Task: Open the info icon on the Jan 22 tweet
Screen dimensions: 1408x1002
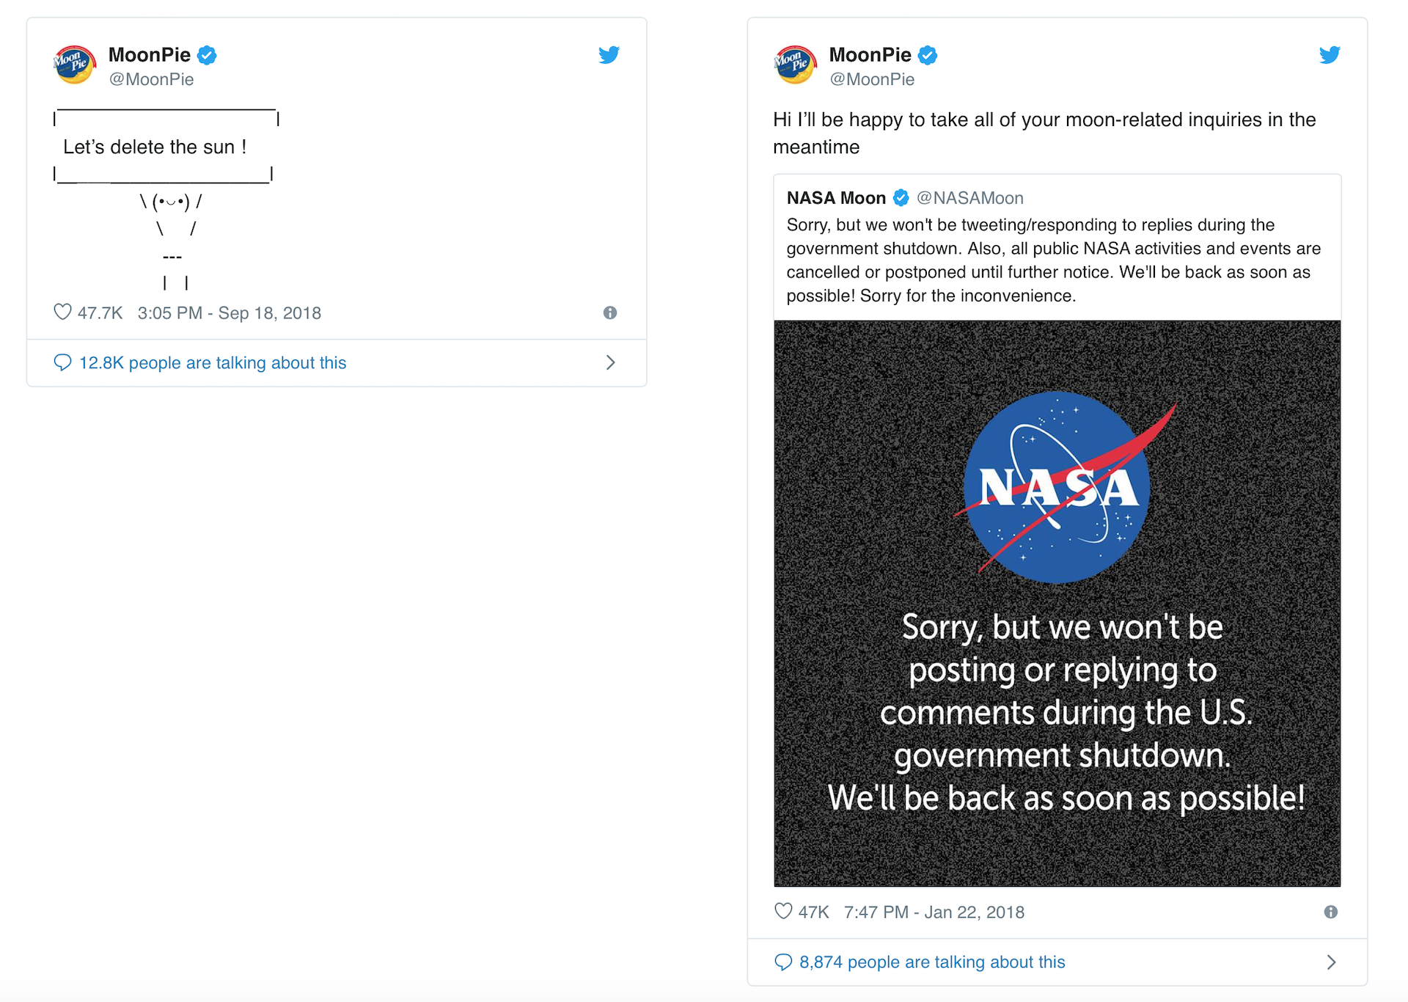Action: [x=1331, y=912]
